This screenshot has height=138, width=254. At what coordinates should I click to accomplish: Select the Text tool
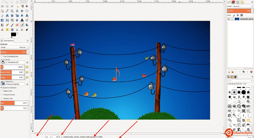click(x=22, y=20)
